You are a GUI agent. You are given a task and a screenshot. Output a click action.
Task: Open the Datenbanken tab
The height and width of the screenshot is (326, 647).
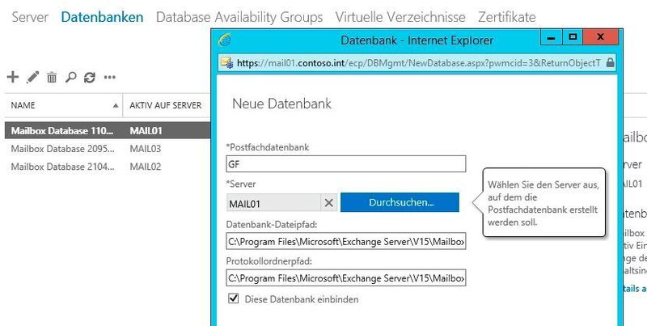click(103, 17)
